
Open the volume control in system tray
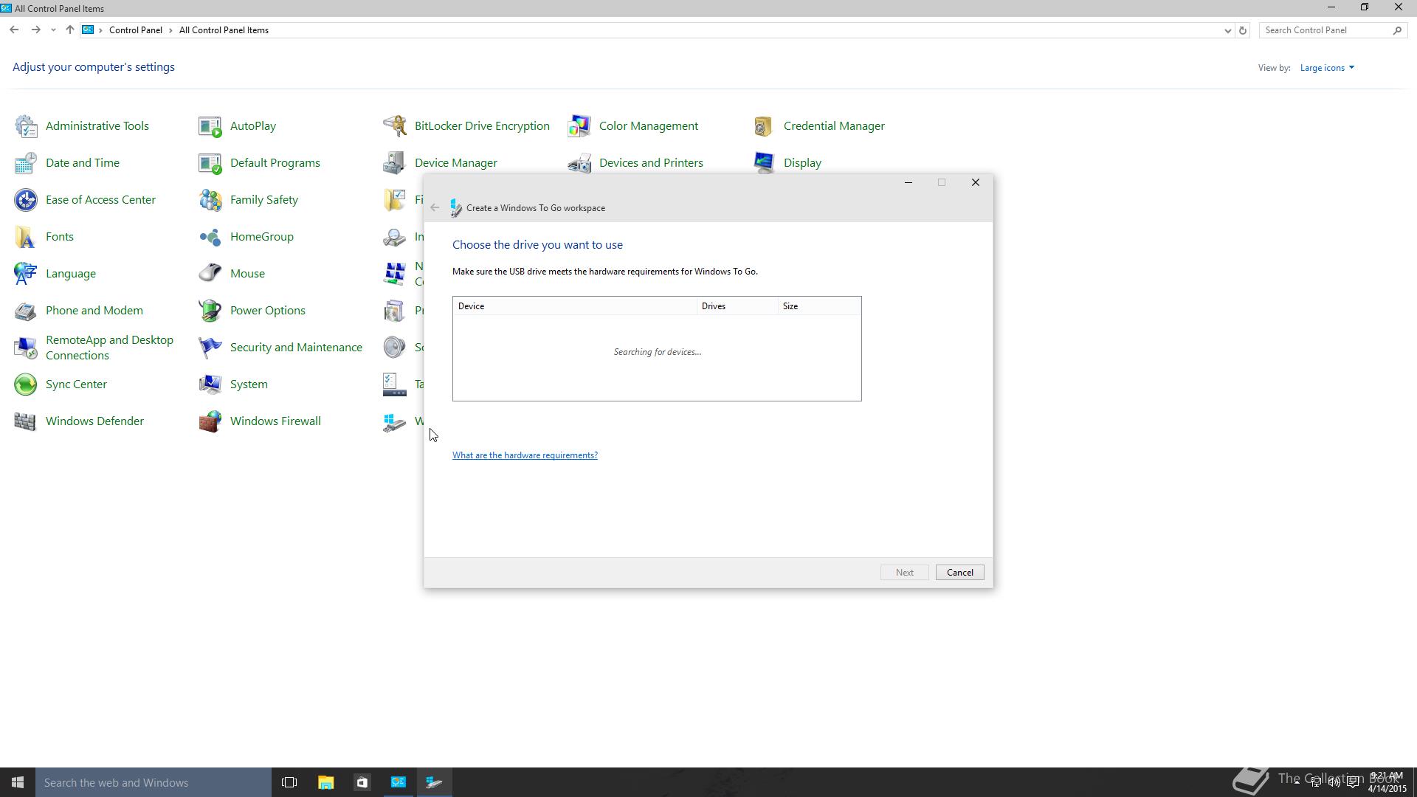point(1334,782)
